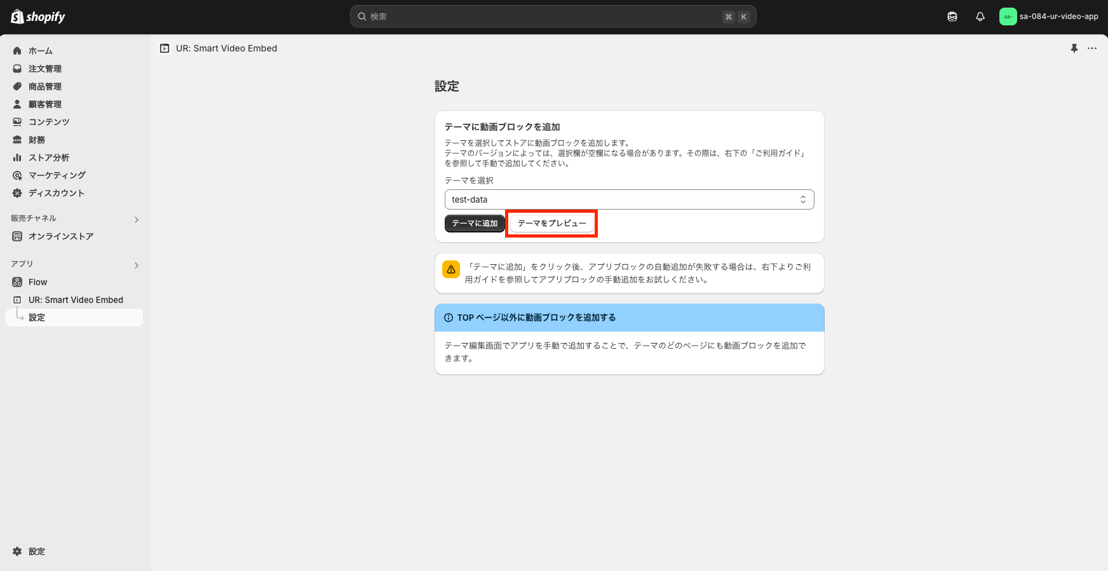
Task: Expand the 販売チャネル section chevron
Action: [136, 220]
